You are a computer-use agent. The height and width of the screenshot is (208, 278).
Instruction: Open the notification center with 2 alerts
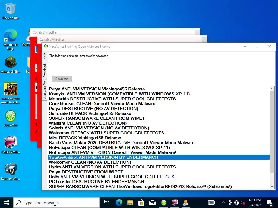coord(270,203)
